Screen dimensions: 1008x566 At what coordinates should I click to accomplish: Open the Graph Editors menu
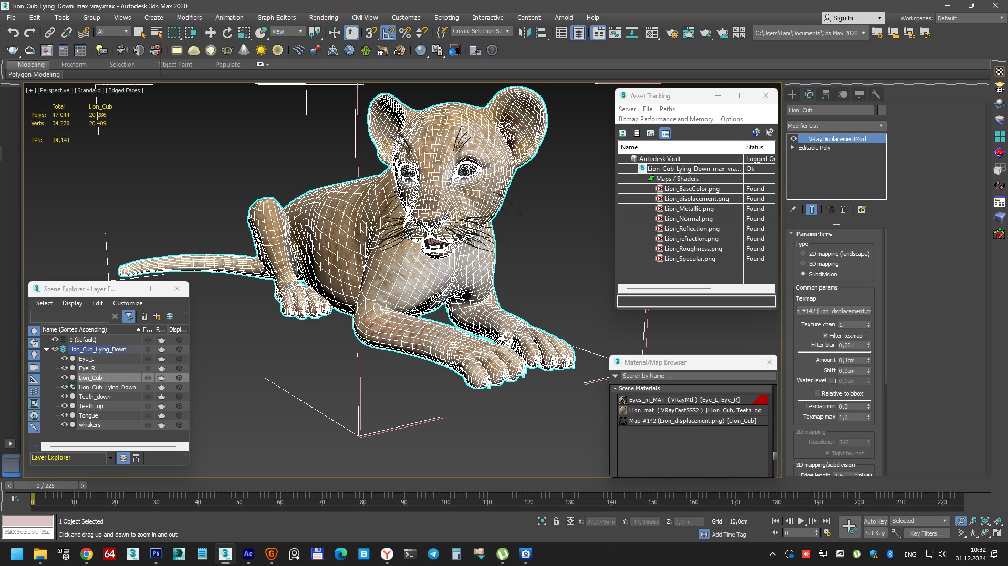click(x=276, y=18)
